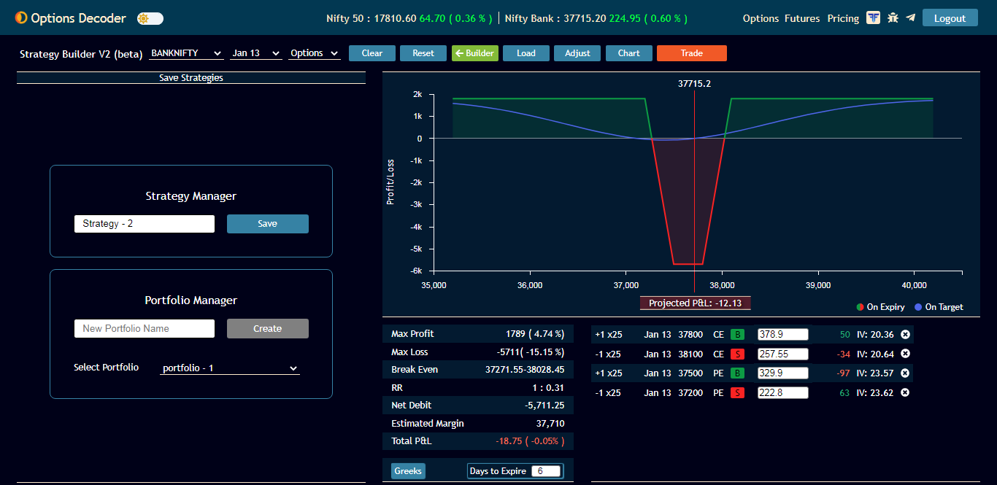Viewport: 997px width, 485px height.
Task: Click the Nifty Bank index quote
Action: (596, 18)
